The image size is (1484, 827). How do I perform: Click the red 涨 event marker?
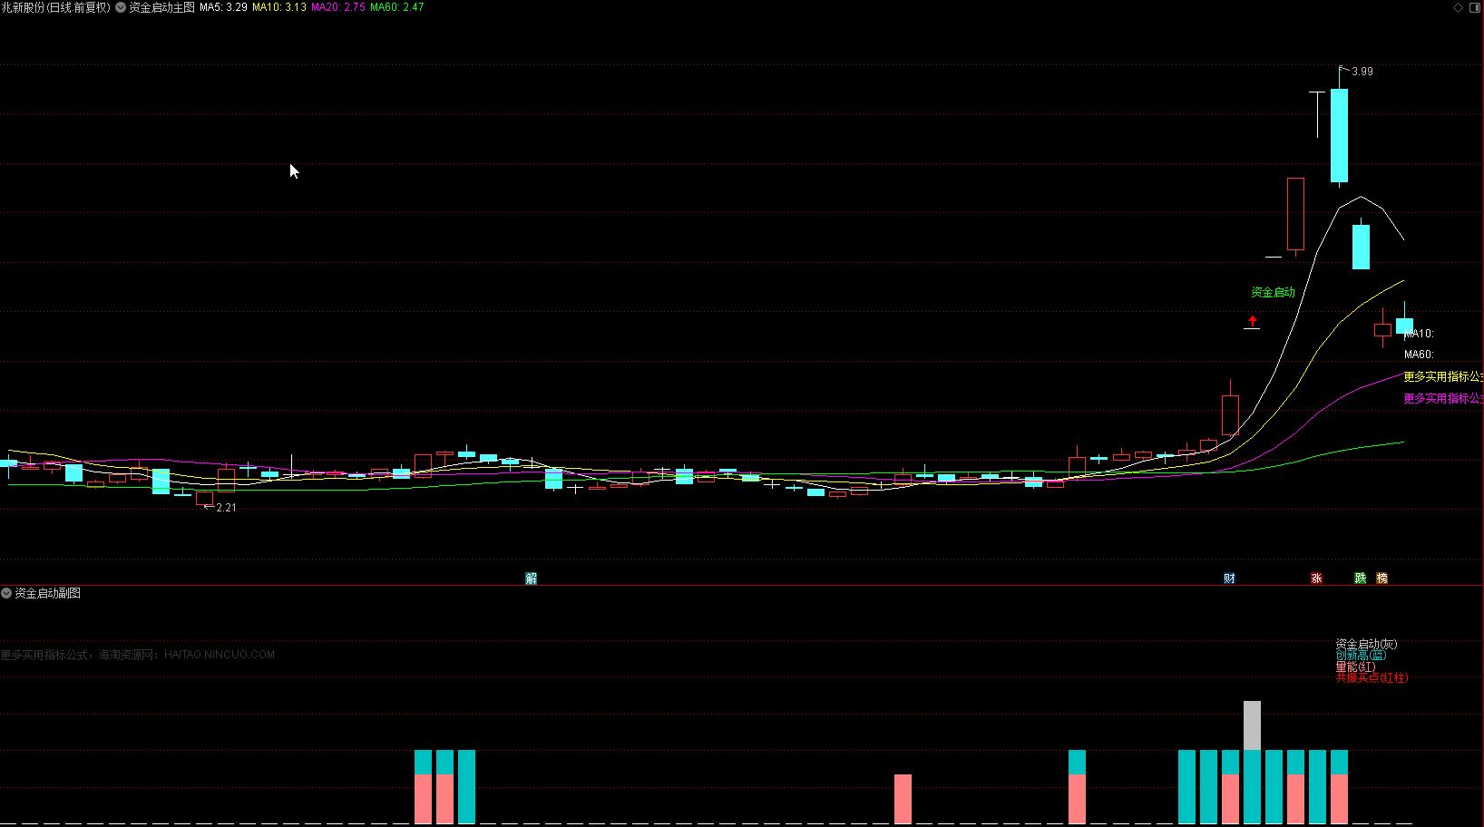(1316, 579)
